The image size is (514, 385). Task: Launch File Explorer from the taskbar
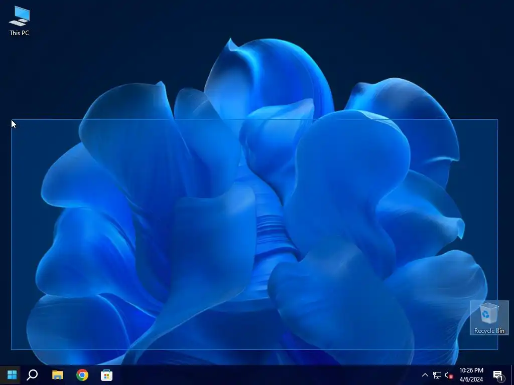[58, 375]
